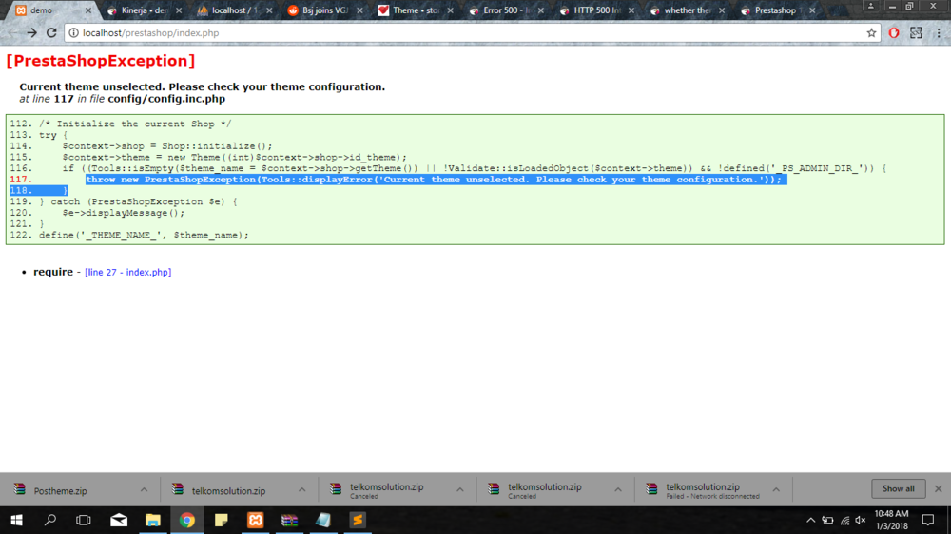The image size is (951, 534).
Task: Click the config/config.inc.php file name
Action: point(166,99)
